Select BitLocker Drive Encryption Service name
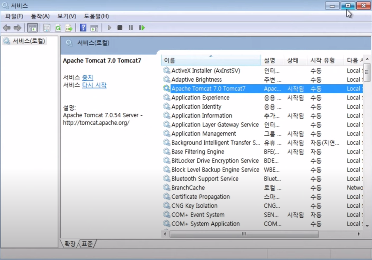 click(x=215, y=161)
